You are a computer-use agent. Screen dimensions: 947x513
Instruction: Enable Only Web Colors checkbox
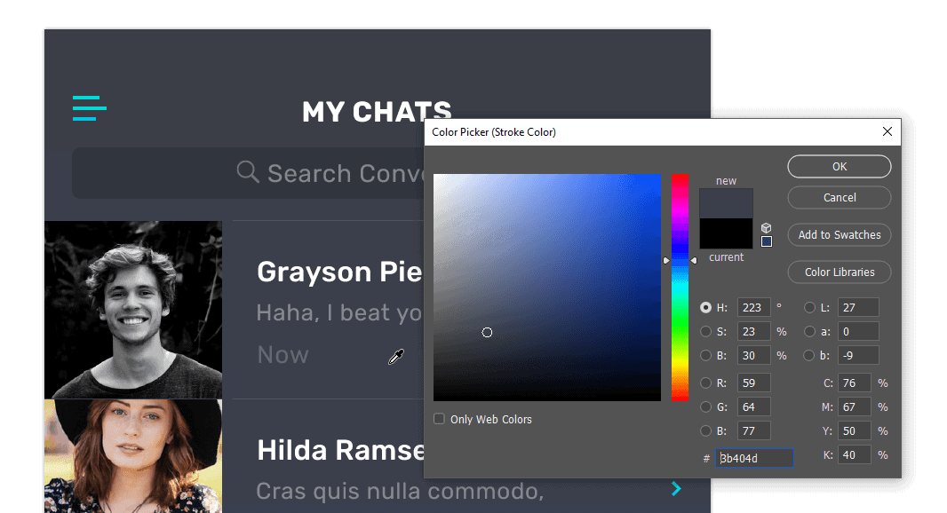tap(439, 419)
